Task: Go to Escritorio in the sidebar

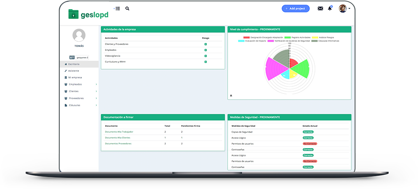Action: click(79, 64)
